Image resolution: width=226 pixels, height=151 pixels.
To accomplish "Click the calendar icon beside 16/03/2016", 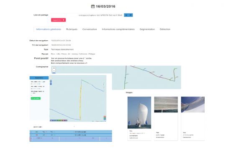I will (93, 6).
